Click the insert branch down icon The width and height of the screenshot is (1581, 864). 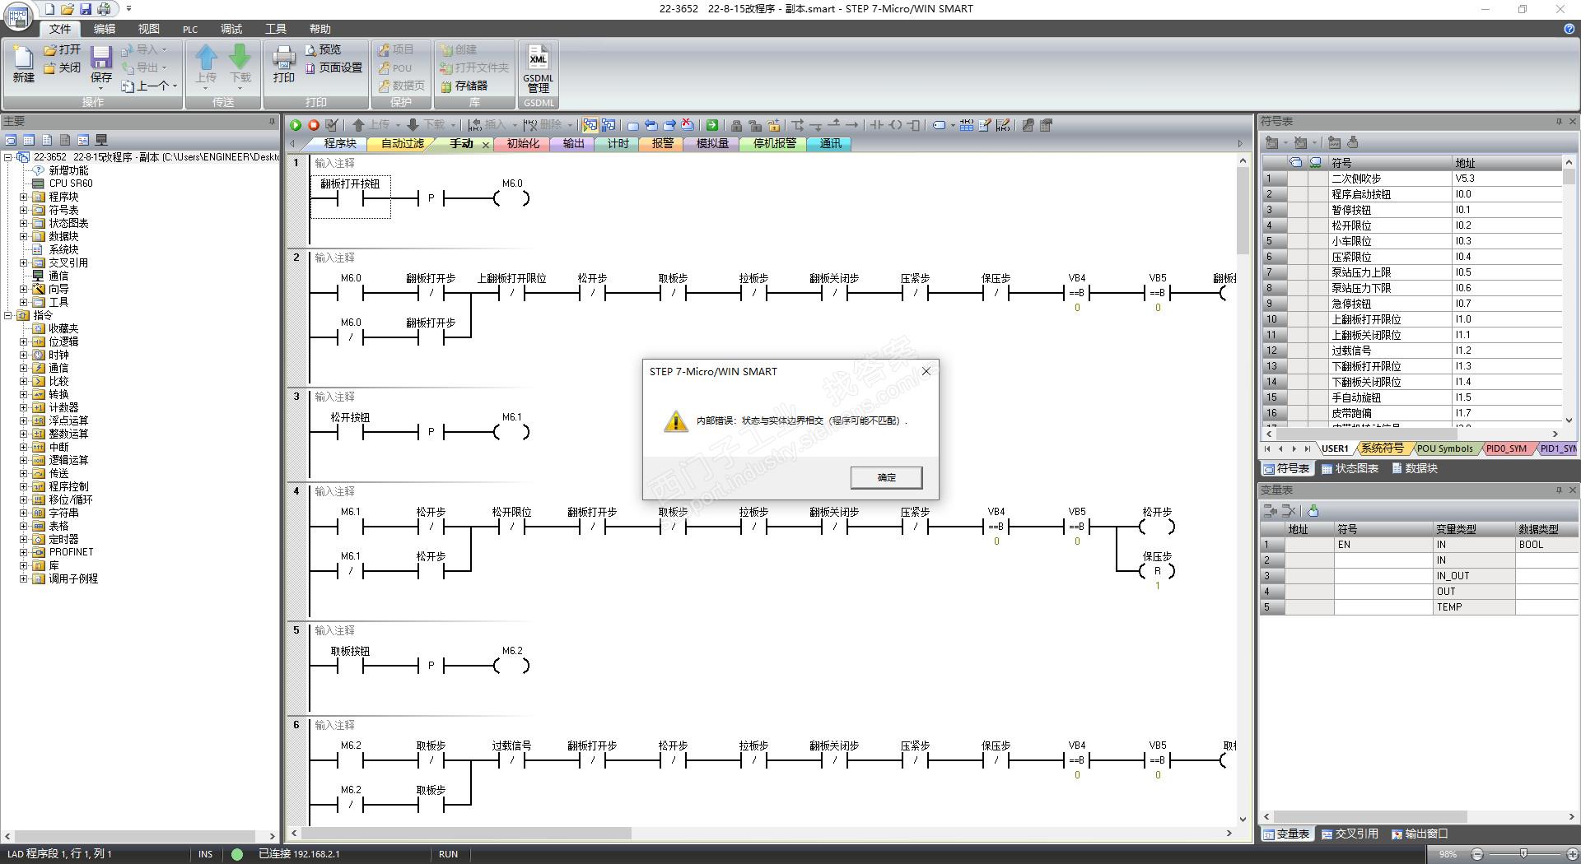(797, 125)
